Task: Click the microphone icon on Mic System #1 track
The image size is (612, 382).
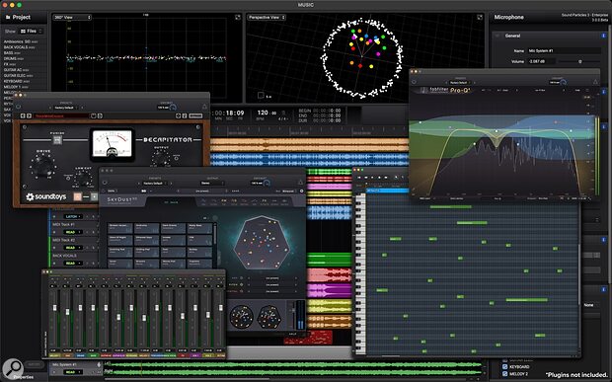Action: (x=99, y=365)
